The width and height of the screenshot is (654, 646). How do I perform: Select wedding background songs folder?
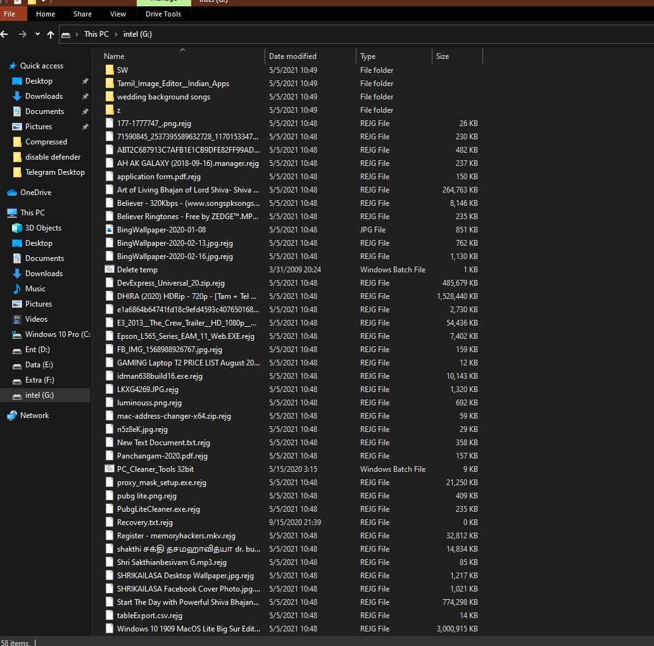coord(163,97)
